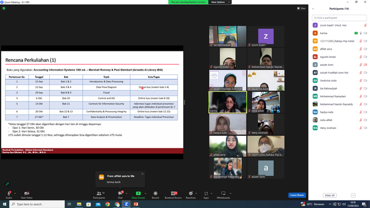Toggle mute icon for Ika Rahmadyah

(361, 88)
